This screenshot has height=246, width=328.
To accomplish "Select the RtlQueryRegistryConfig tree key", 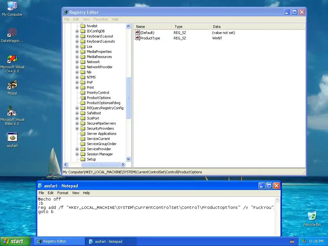I will click(105, 108).
